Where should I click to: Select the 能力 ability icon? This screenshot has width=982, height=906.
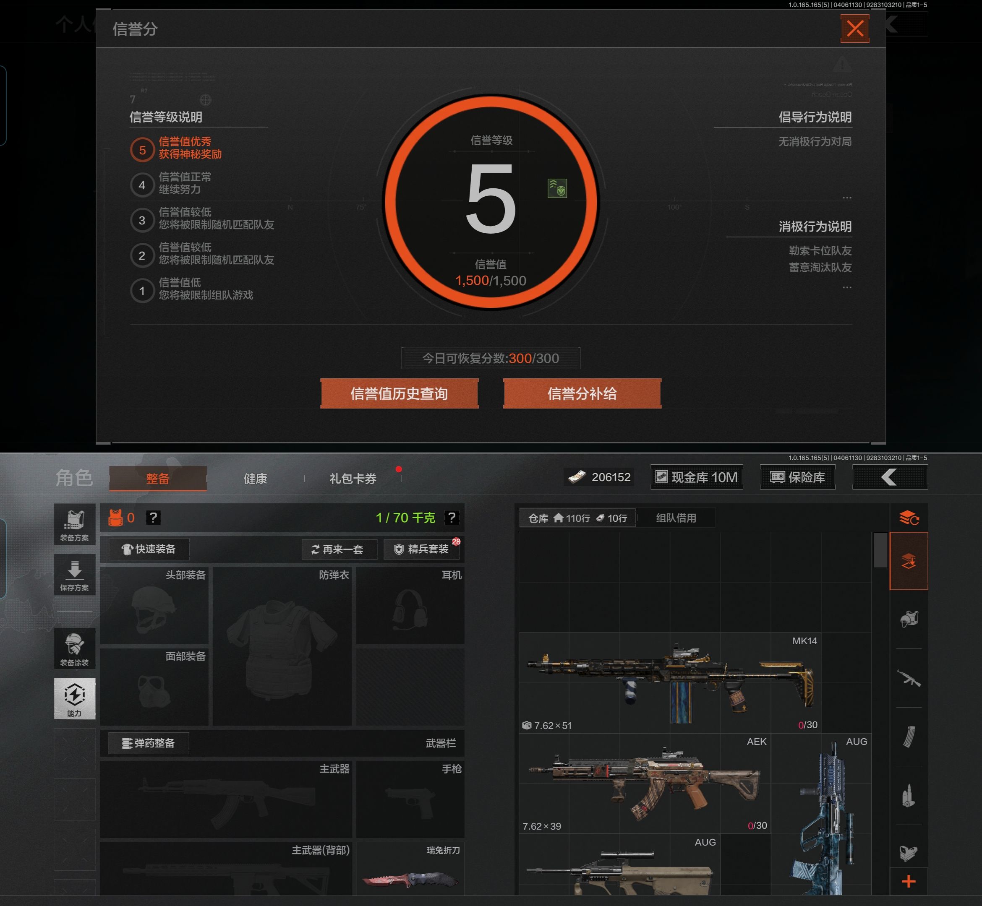pyautogui.click(x=75, y=698)
